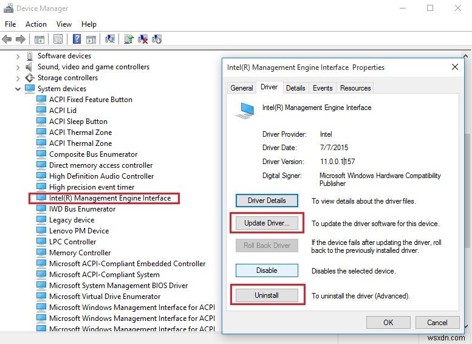The height and width of the screenshot is (344, 472).
Task: Click the Update Driver... button
Action: pos(267,223)
